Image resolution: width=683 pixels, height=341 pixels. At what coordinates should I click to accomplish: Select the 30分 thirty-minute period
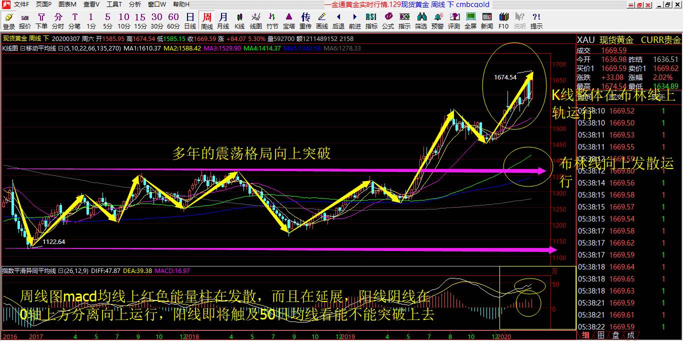[157, 21]
